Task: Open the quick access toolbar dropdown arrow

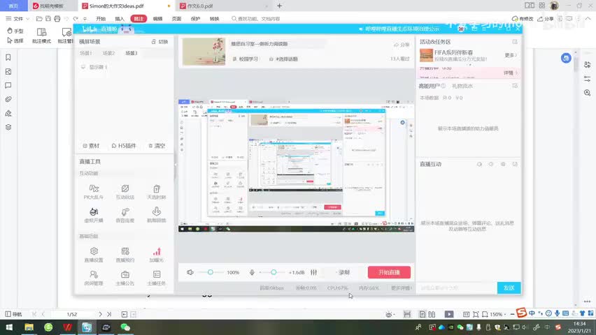Action: click(x=85, y=19)
